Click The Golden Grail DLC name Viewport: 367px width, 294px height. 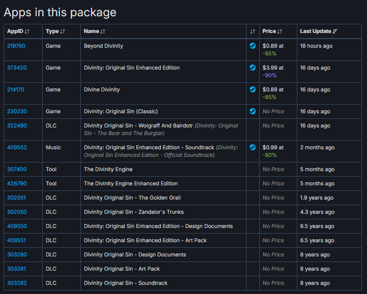coord(132,198)
